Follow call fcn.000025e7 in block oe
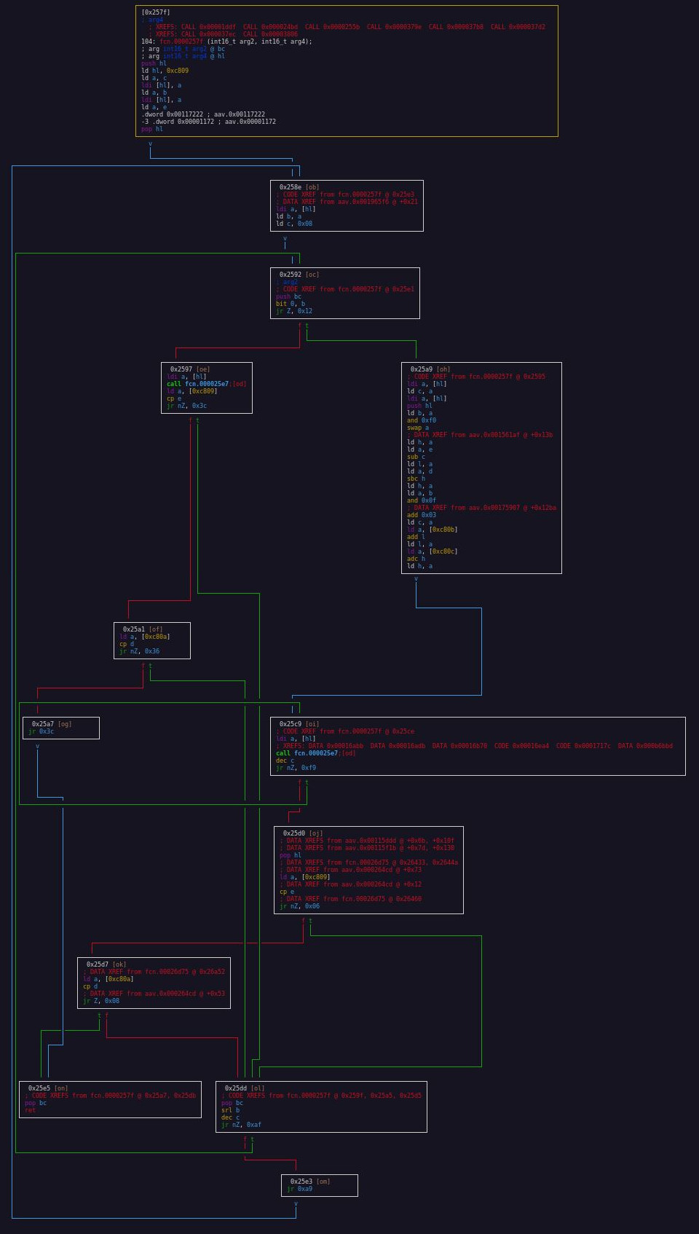699x1234 pixels. pyautogui.click(x=207, y=384)
